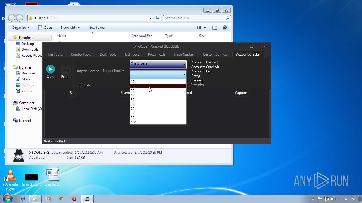Image resolution: width=362 pixels, height=203 pixels.
Task: Open Windows Media Player from taskbar
Action: pos(48,199)
